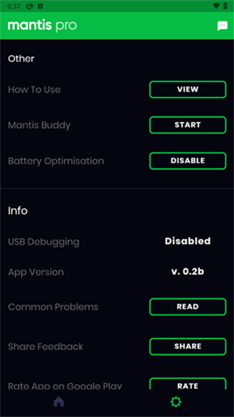Image resolution: width=234 pixels, height=417 pixels.
Task: Rate the app on Google Play
Action: (188, 384)
